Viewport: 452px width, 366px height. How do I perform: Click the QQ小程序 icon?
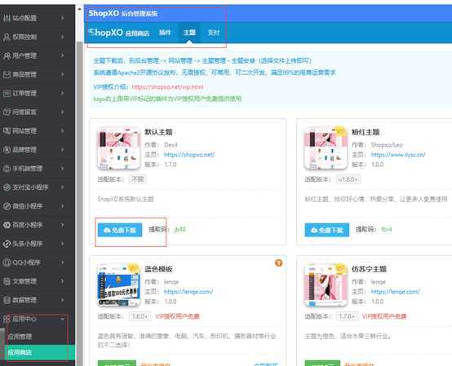pyautogui.click(x=7, y=262)
